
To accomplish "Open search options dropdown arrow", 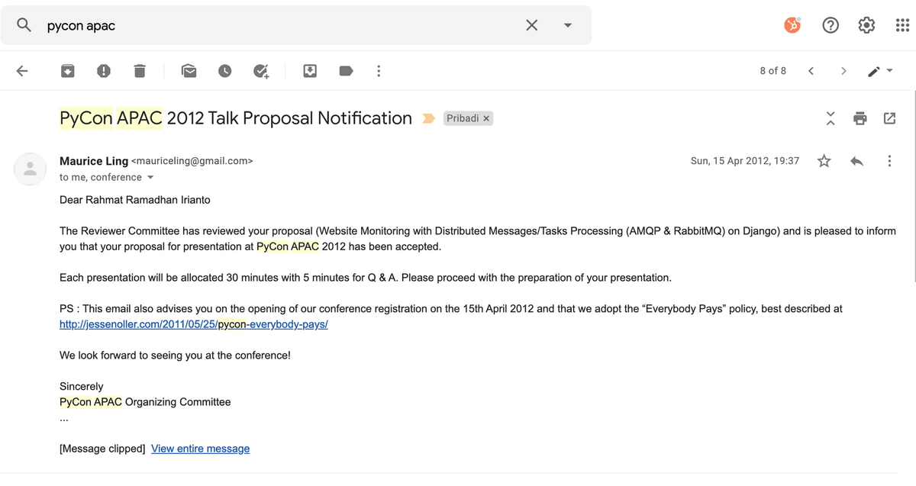I will coord(567,25).
